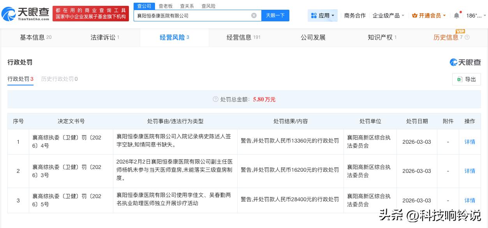Select the 查老板 search tab
This screenshot has width=488, height=228.
(x=166, y=6)
